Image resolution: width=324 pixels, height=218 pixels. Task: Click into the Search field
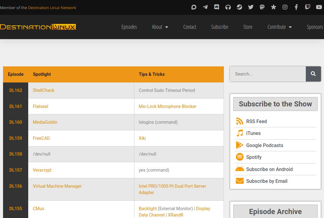(x=268, y=74)
